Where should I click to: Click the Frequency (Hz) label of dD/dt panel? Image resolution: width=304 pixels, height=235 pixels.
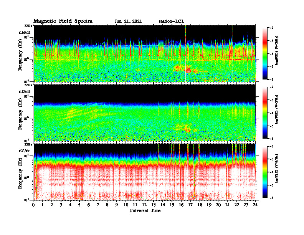[x=20, y=113]
